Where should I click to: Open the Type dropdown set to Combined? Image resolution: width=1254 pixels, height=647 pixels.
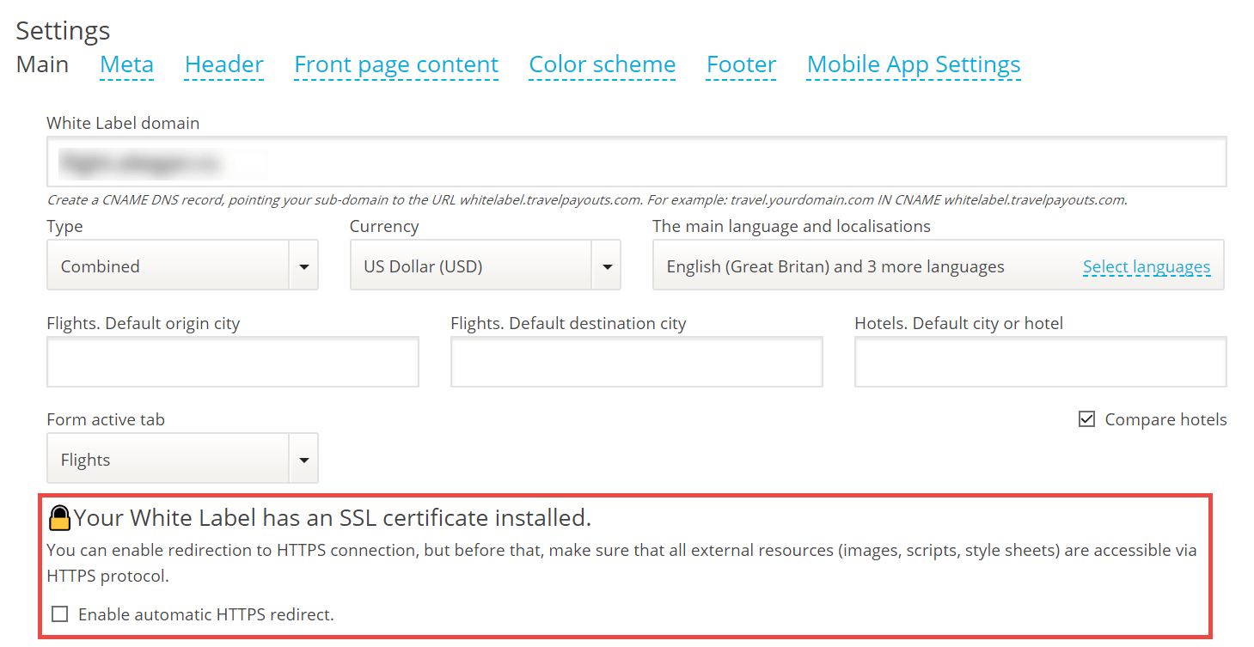168,266
